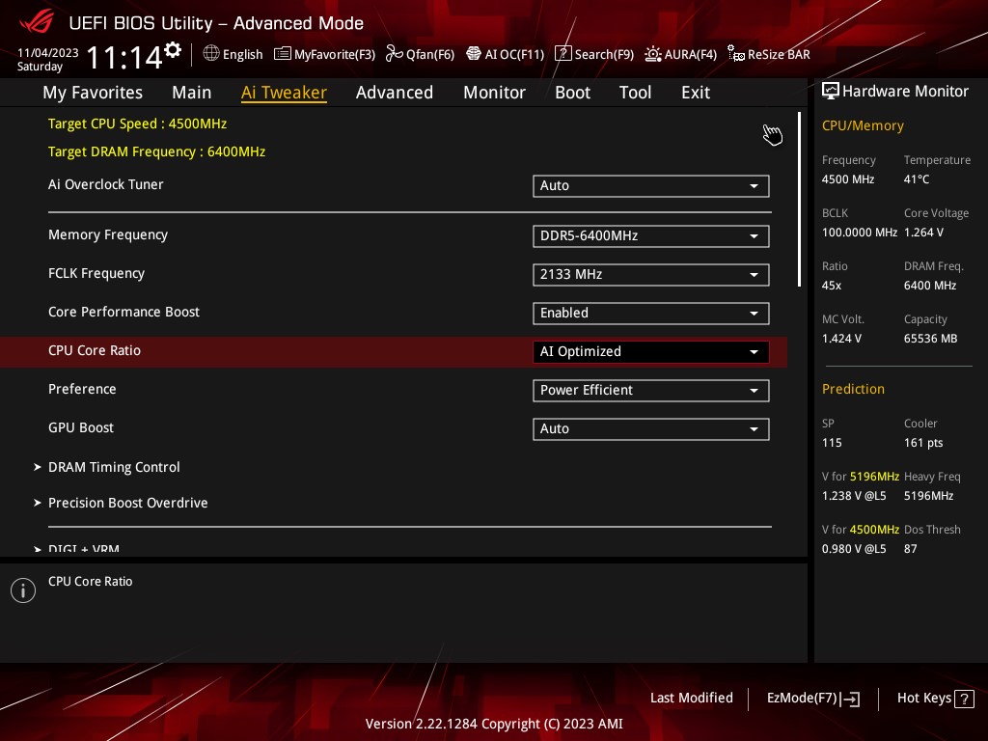Select the Ai Tweaker tab
This screenshot has height=741, width=988.
click(x=284, y=93)
